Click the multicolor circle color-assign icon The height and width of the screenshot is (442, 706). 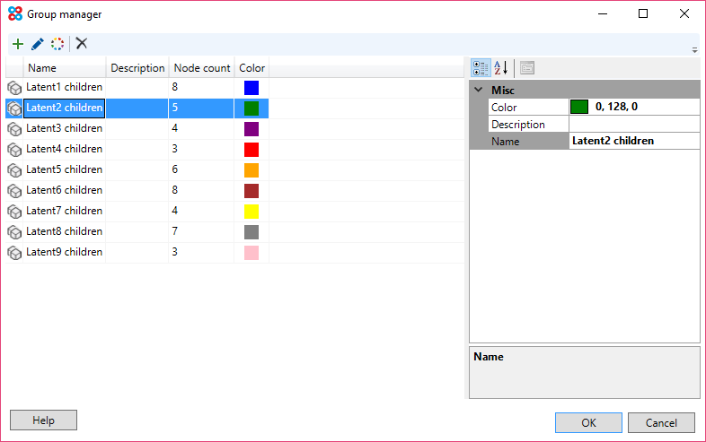click(57, 44)
